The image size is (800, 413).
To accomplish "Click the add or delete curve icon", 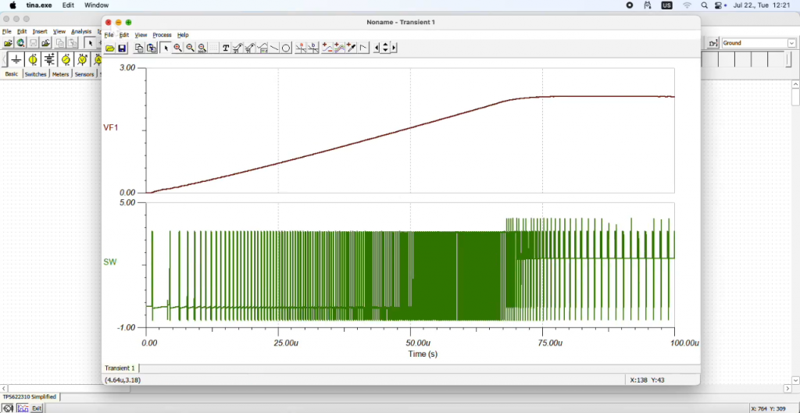I will tap(327, 48).
